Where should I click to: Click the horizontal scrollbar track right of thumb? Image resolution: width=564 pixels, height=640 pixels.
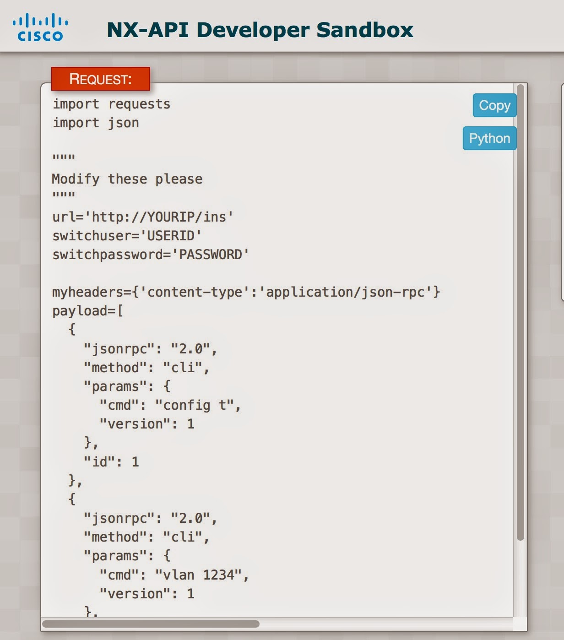(x=385, y=624)
